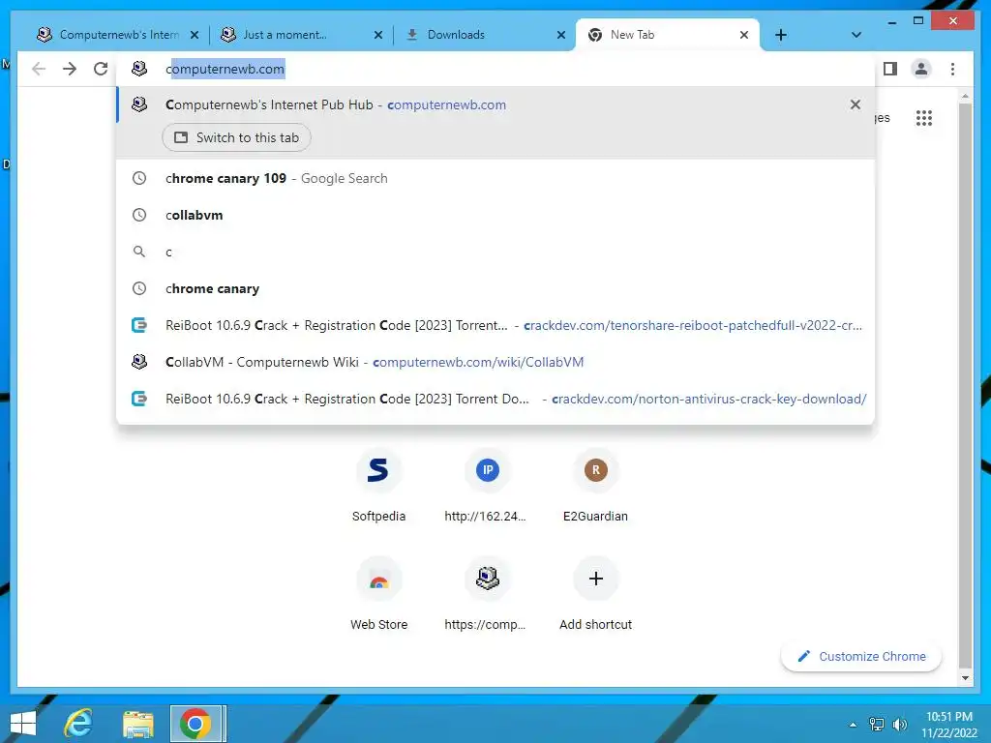Screen dimensions: 991x743
Task: Launch Internet Explorer from taskbar
Action: 78,724
